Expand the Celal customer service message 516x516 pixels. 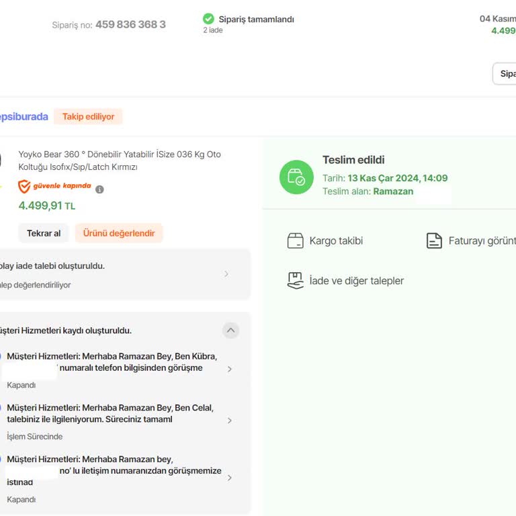[x=230, y=421]
